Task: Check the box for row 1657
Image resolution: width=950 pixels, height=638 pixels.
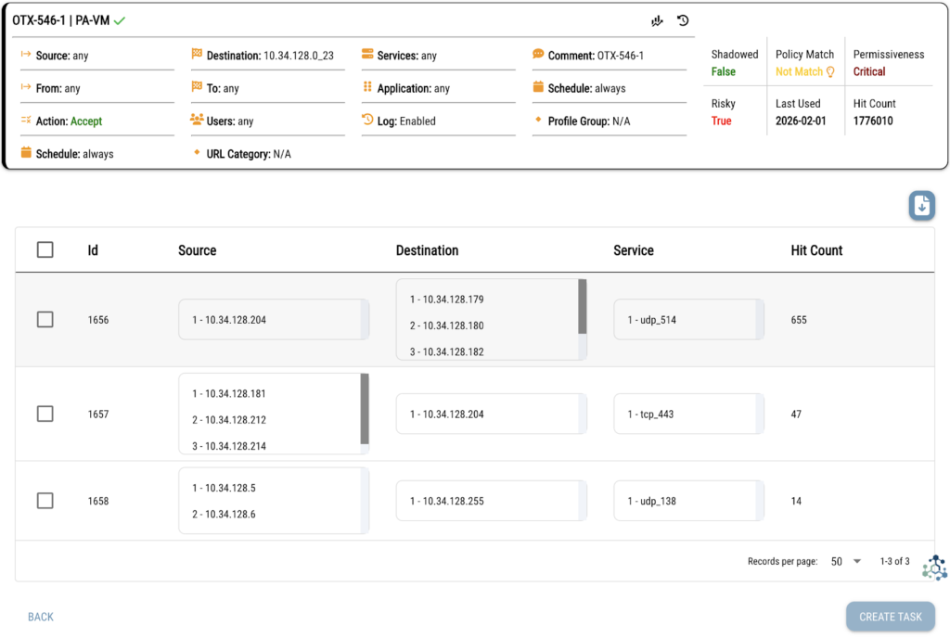Action: coord(45,414)
